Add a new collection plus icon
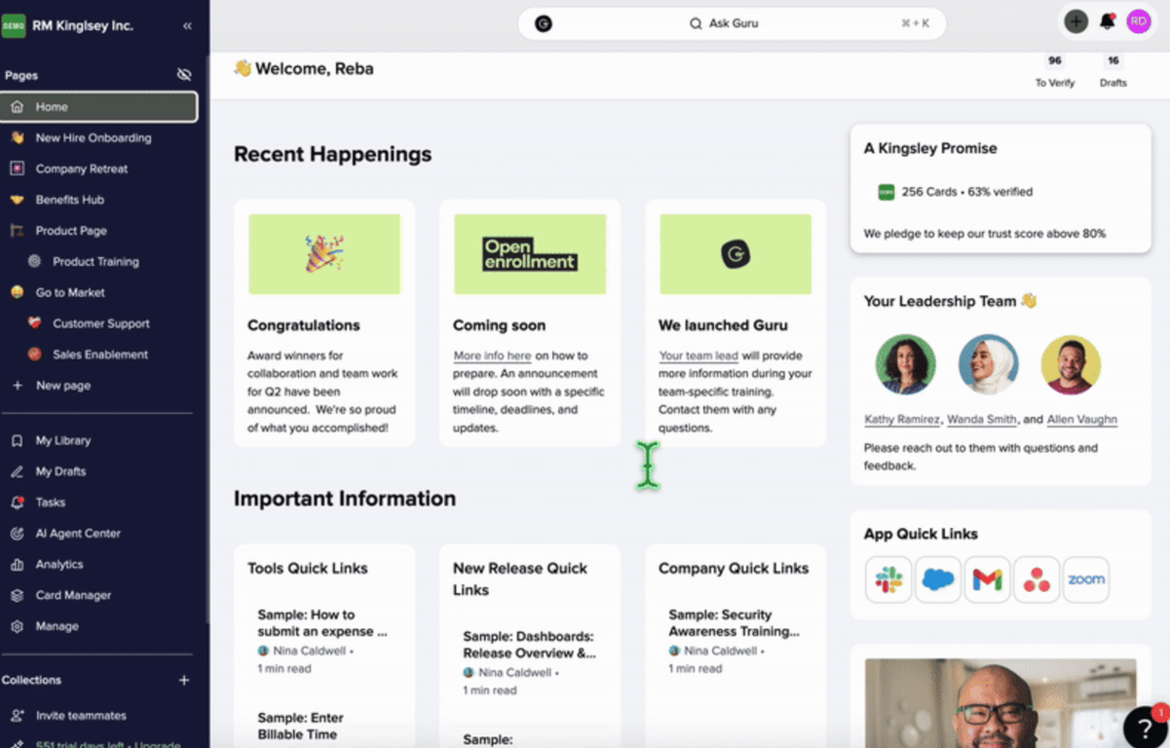This screenshot has height=748, width=1170. click(x=184, y=681)
